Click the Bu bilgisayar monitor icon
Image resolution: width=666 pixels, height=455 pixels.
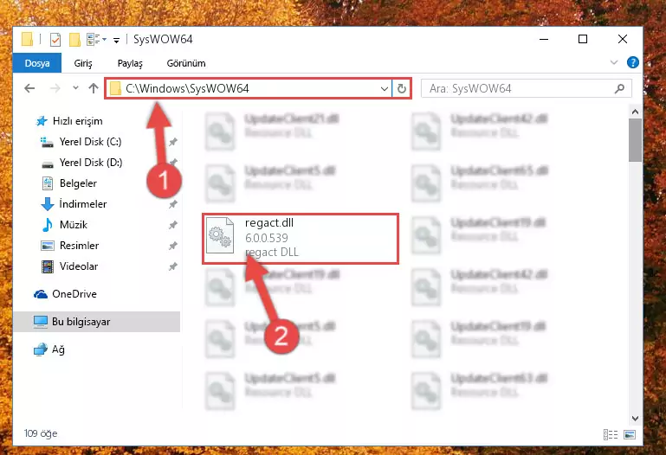pyautogui.click(x=41, y=322)
